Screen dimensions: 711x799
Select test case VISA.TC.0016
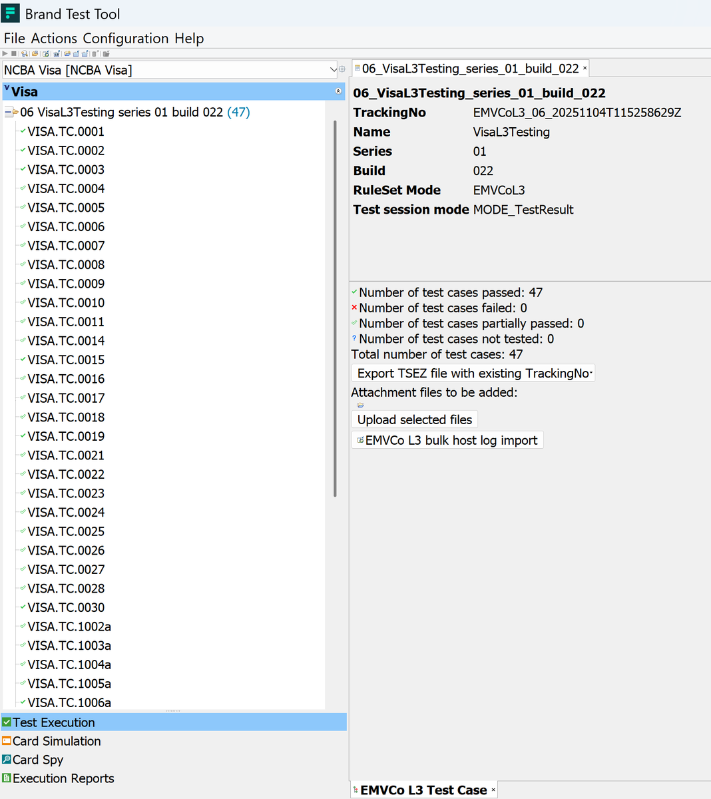pyautogui.click(x=66, y=379)
